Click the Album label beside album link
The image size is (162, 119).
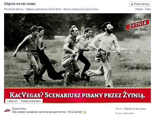119,109
